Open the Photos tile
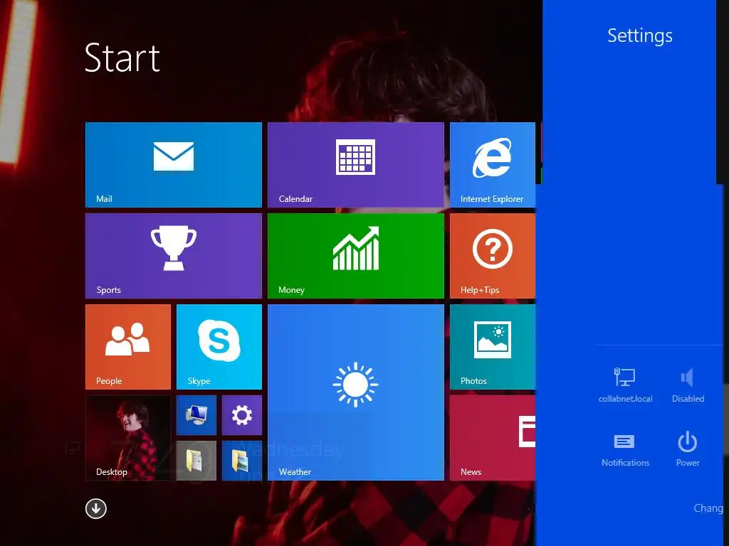 (x=493, y=347)
